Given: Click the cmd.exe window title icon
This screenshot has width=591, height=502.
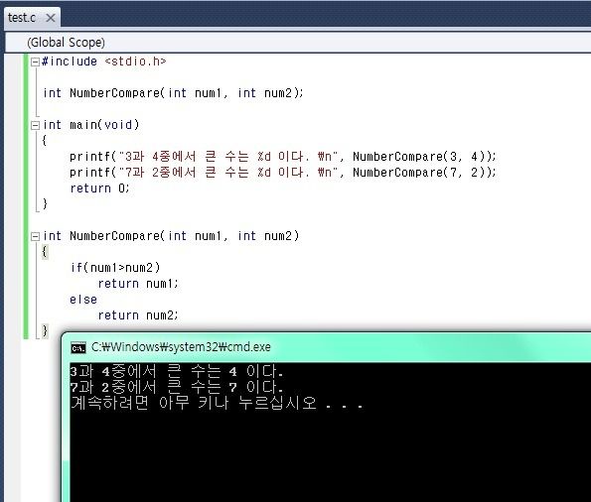Looking at the screenshot, I should click(x=78, y=348).
